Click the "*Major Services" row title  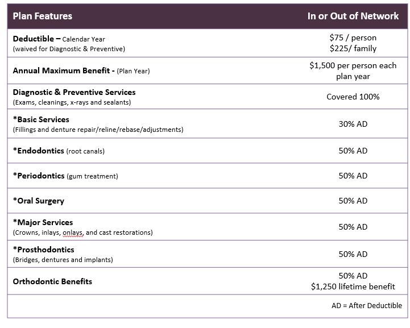tap(43, 222)
